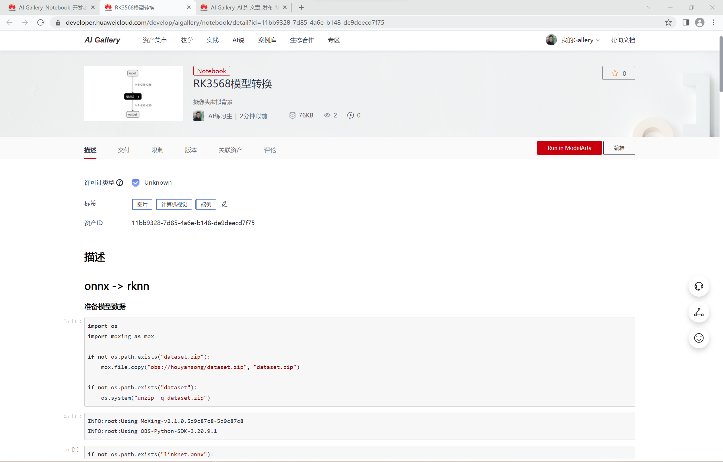Open the 资产集市 navigation menu
This screenshot has height=462, width=723.
(155, 40)
